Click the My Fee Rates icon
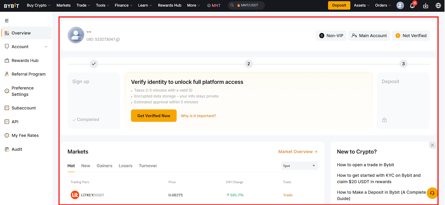This screenshot has height=205, width=445. (7, 135)
